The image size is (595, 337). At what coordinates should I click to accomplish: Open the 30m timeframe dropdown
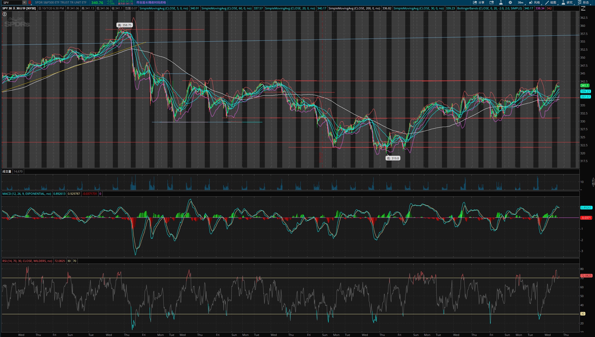point(521,2)
